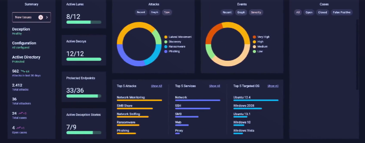Show All in Top 5 Attacks

(x=157, y=86)
